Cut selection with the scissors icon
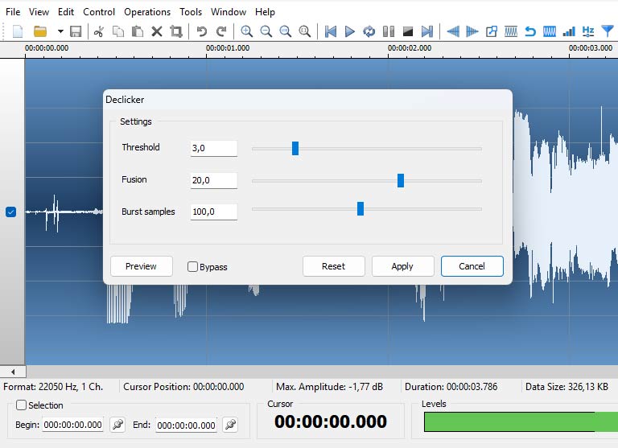 pos(99,31)
